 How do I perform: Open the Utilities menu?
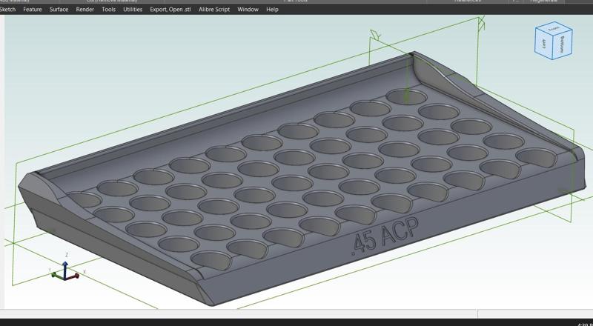pyautogui.click(x=133, y=10)
